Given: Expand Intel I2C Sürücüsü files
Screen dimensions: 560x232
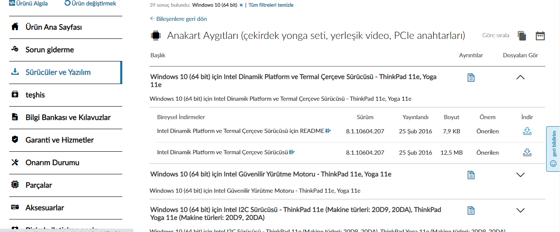Looking at the screenshot, I should [x=521, y=210].
